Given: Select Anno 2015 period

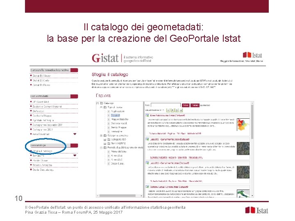Looking at the screenshot, I should click(117, 160).
